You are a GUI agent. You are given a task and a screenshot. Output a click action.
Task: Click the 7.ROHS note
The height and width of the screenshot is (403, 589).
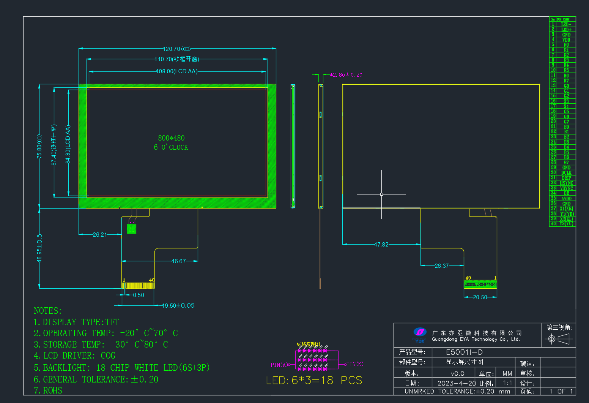[48, 390]
